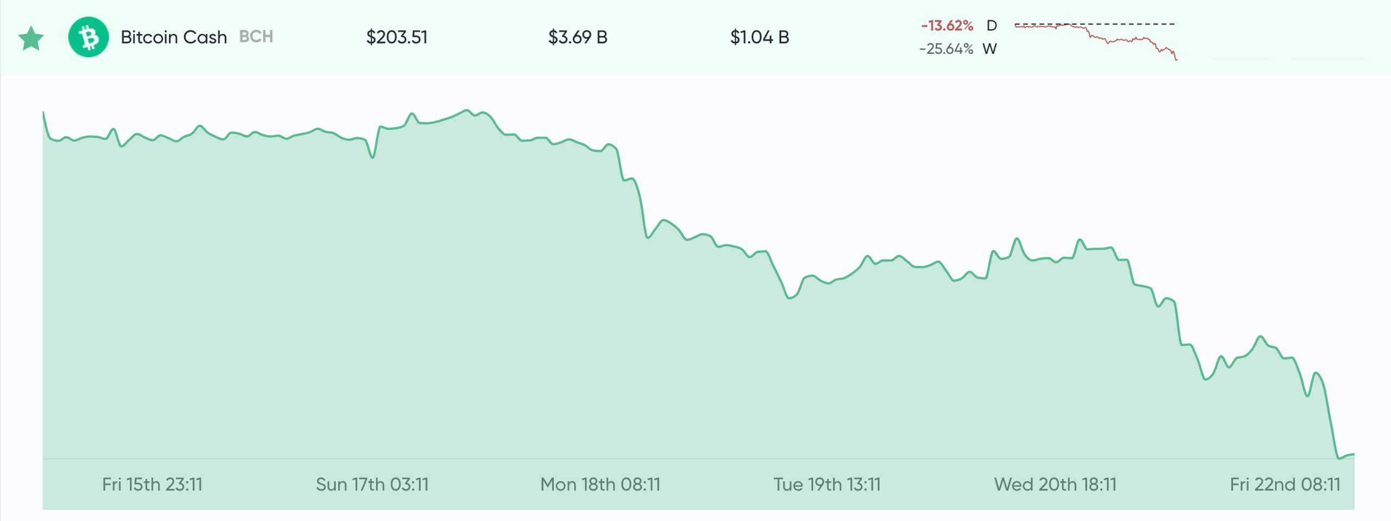Select the $203.51 price value
1391x521 pixels.
point(397,37)
